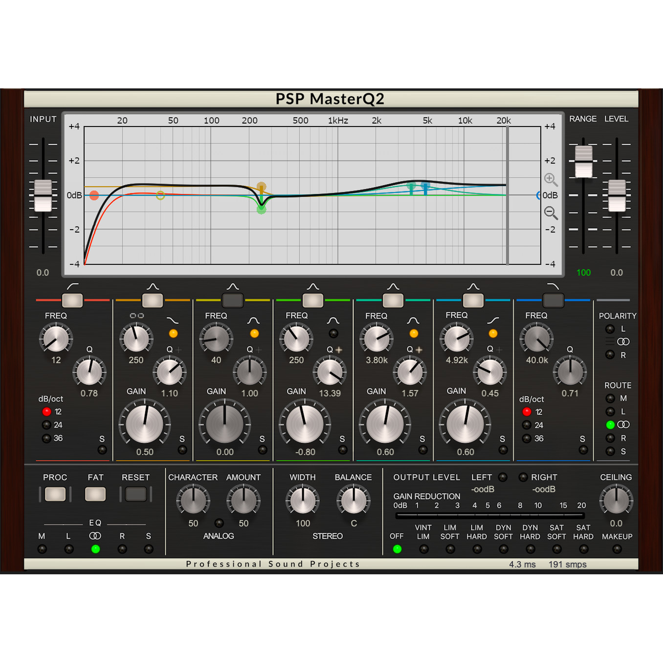The width and height of the screenshot is (663, 663).
Task: Toggle the PROC button
Action: pos(55,494)
